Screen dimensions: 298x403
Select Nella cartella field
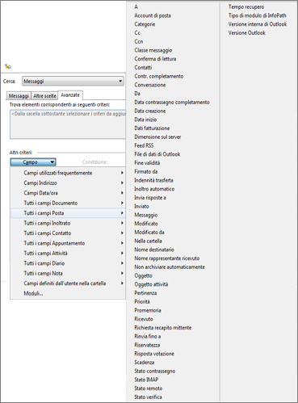(x=148, y=241)
